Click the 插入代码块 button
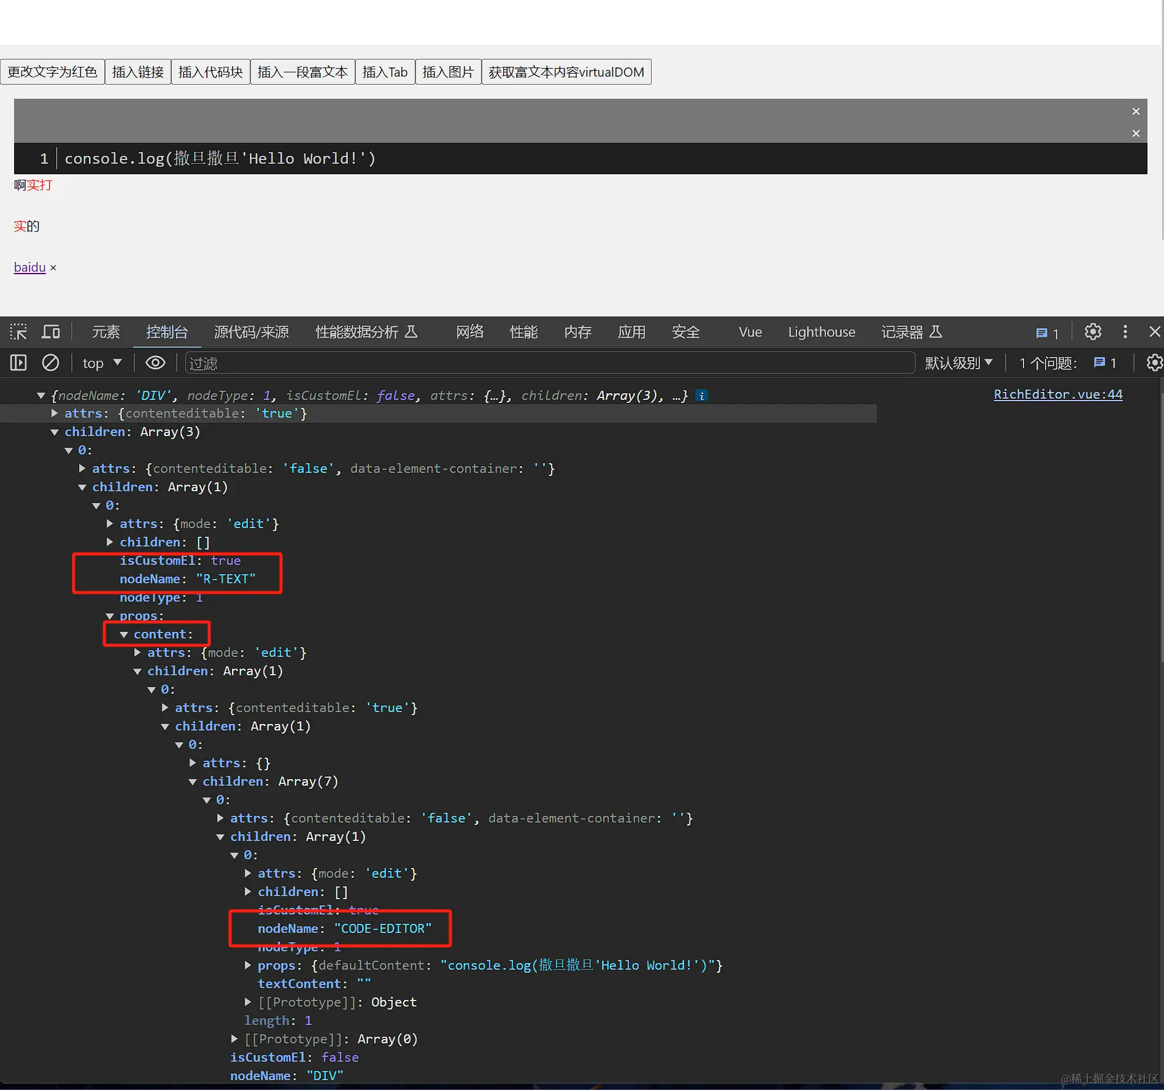 [210, 72]
